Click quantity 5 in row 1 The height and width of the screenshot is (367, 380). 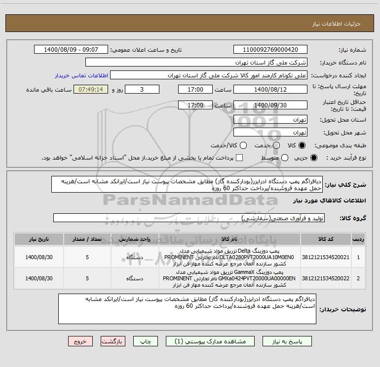coord(87,257)
